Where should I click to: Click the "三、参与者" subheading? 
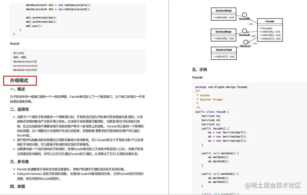click(19, 162)
